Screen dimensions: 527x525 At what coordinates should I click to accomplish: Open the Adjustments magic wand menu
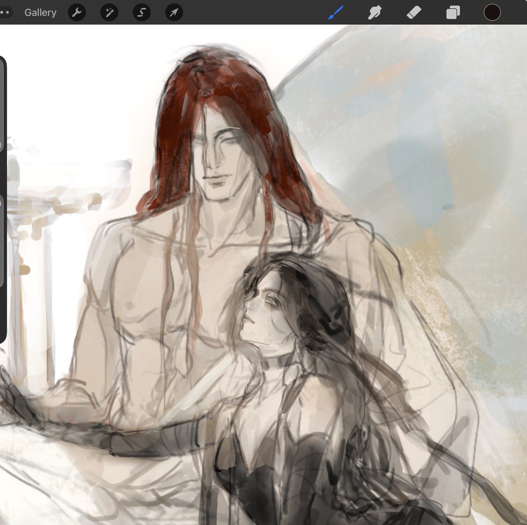tap(109, 12)
